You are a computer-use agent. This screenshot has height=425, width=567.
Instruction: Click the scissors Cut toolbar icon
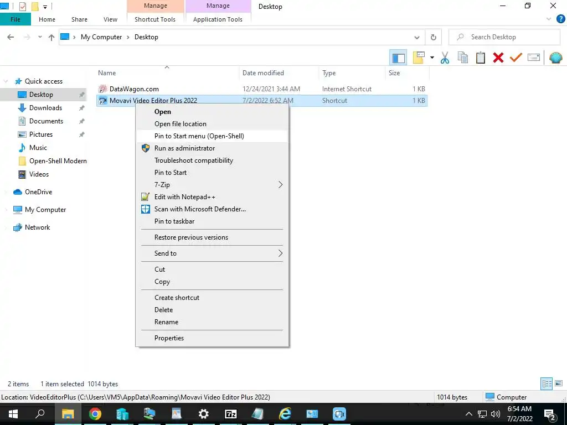[x=445, y=58]
